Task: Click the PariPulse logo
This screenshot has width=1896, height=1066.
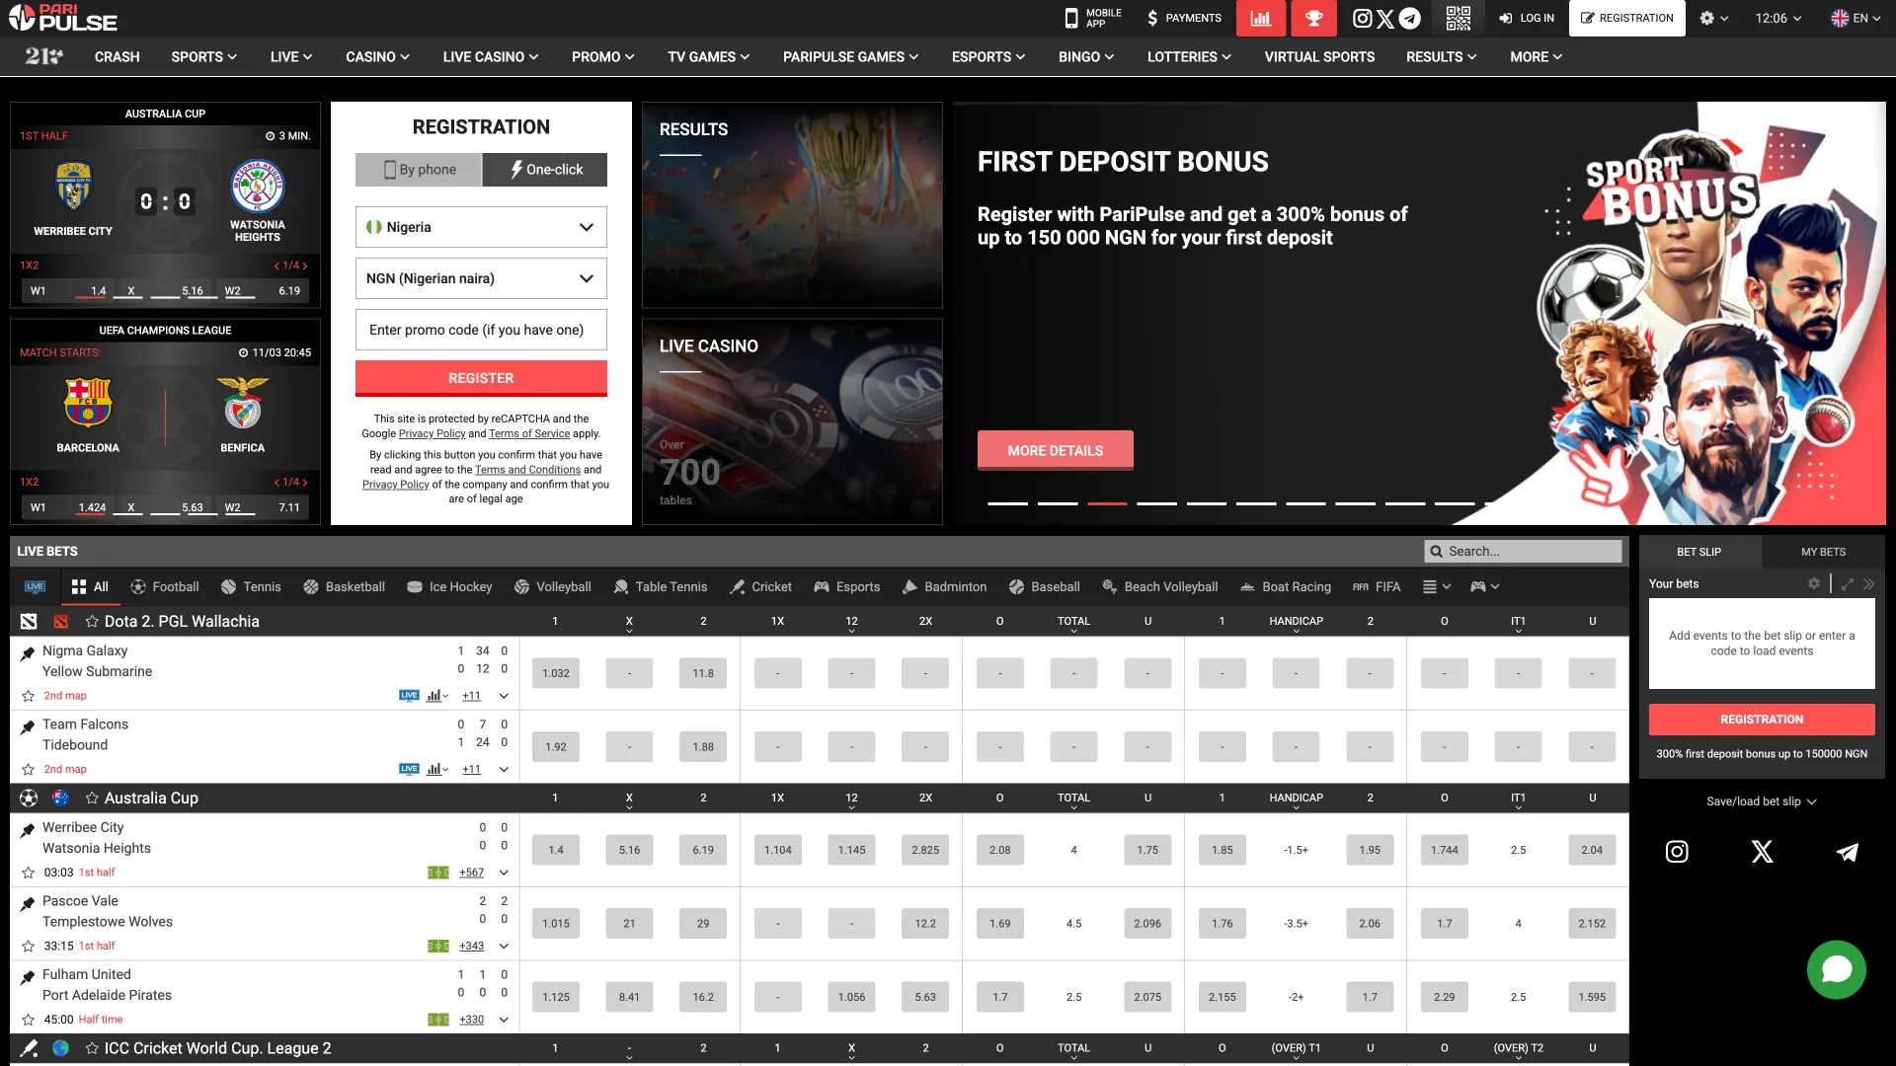Action: coord(62,17)
